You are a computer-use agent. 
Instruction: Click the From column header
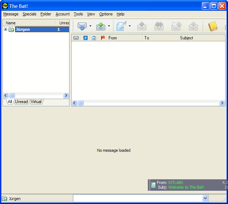click(125, 38)
